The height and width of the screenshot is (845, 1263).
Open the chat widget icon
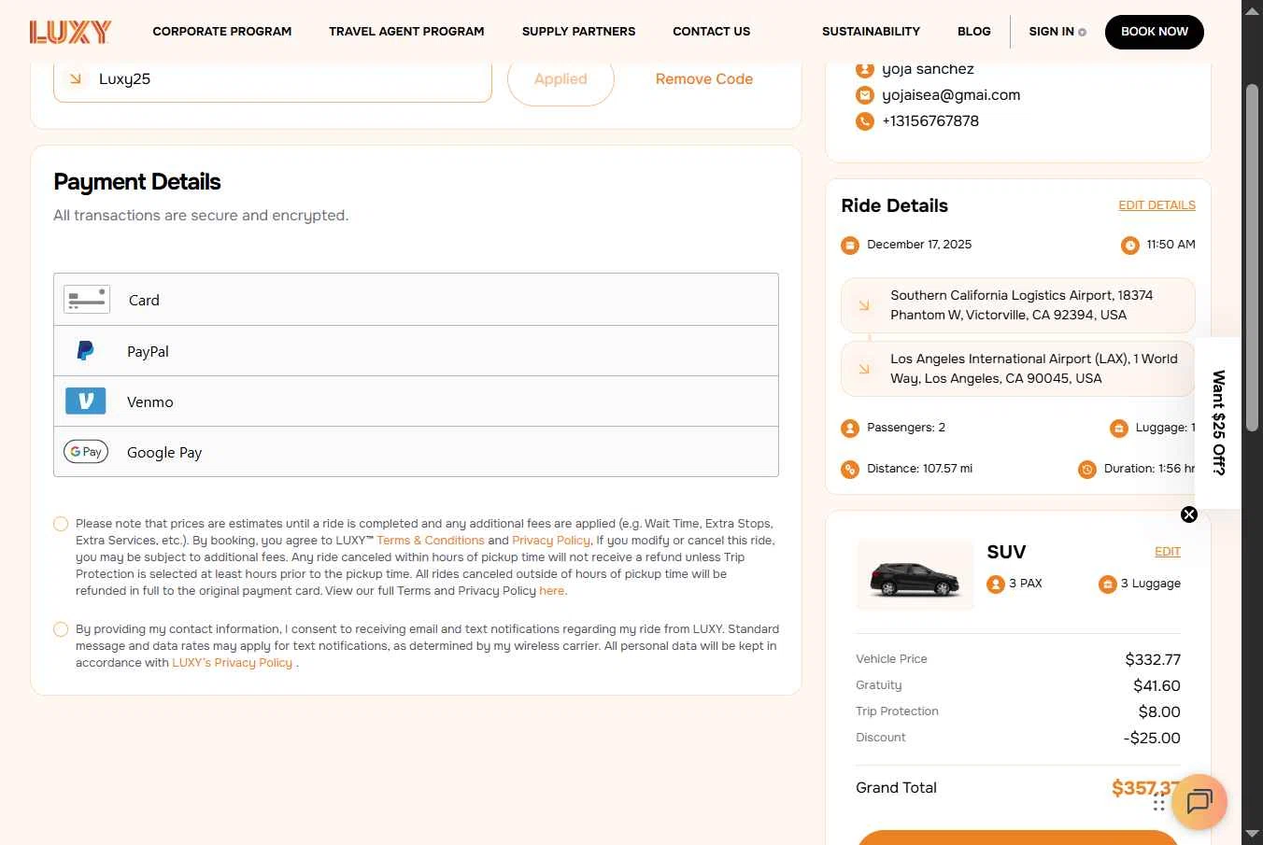point(1199,802)
